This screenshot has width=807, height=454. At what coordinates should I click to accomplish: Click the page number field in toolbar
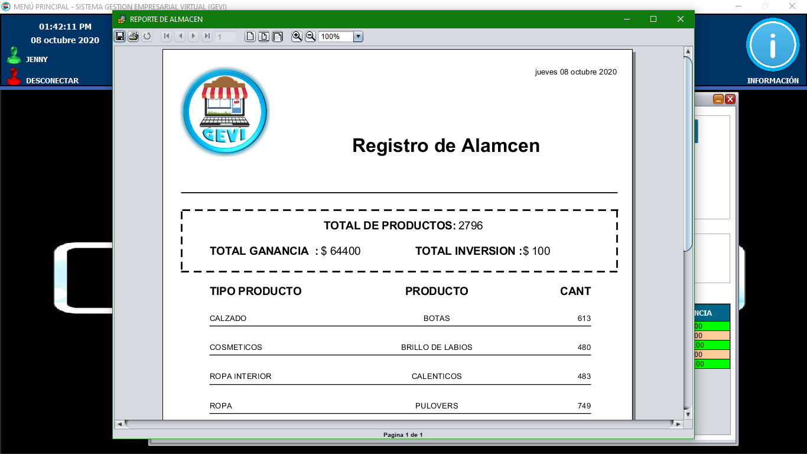[226, 37]
